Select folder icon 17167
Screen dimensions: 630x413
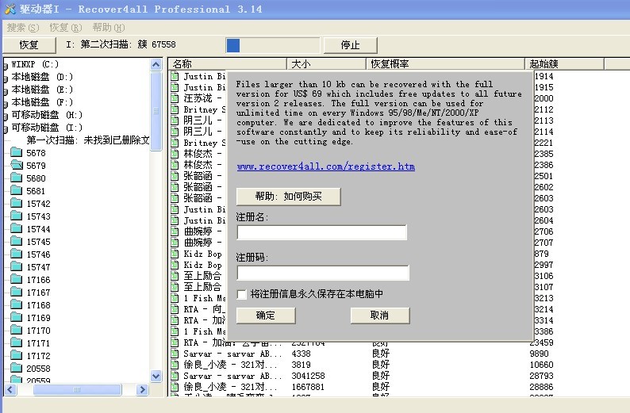click(x=17, y=293)
